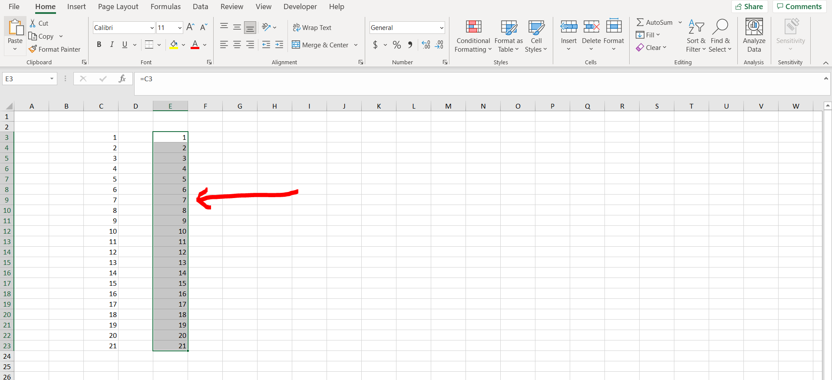Viewport: 832px width, 380px height.
Task: Collapse the ribbon with the chevron
Action: 826,63
